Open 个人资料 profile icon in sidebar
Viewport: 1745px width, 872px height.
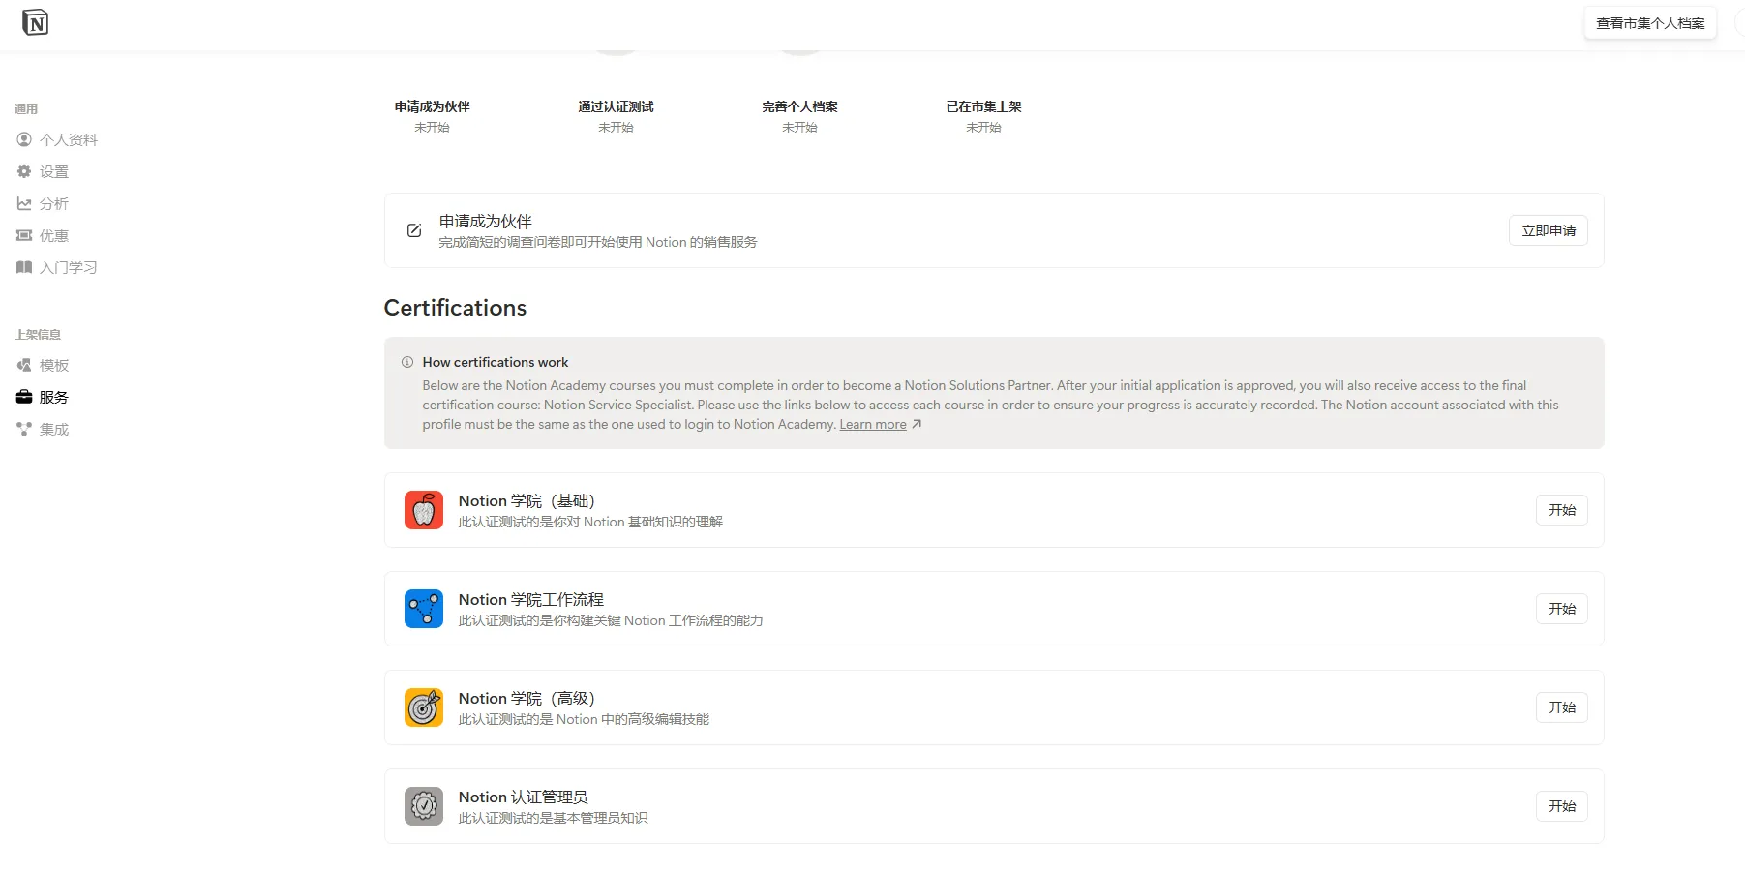(24, 139)
